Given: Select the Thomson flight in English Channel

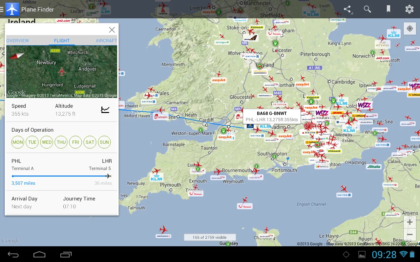Looking at the screenshot, I should point(245,206).
